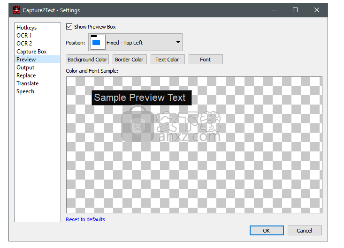
Task: Minimize the Settings window
Action: tap(274, 10)
